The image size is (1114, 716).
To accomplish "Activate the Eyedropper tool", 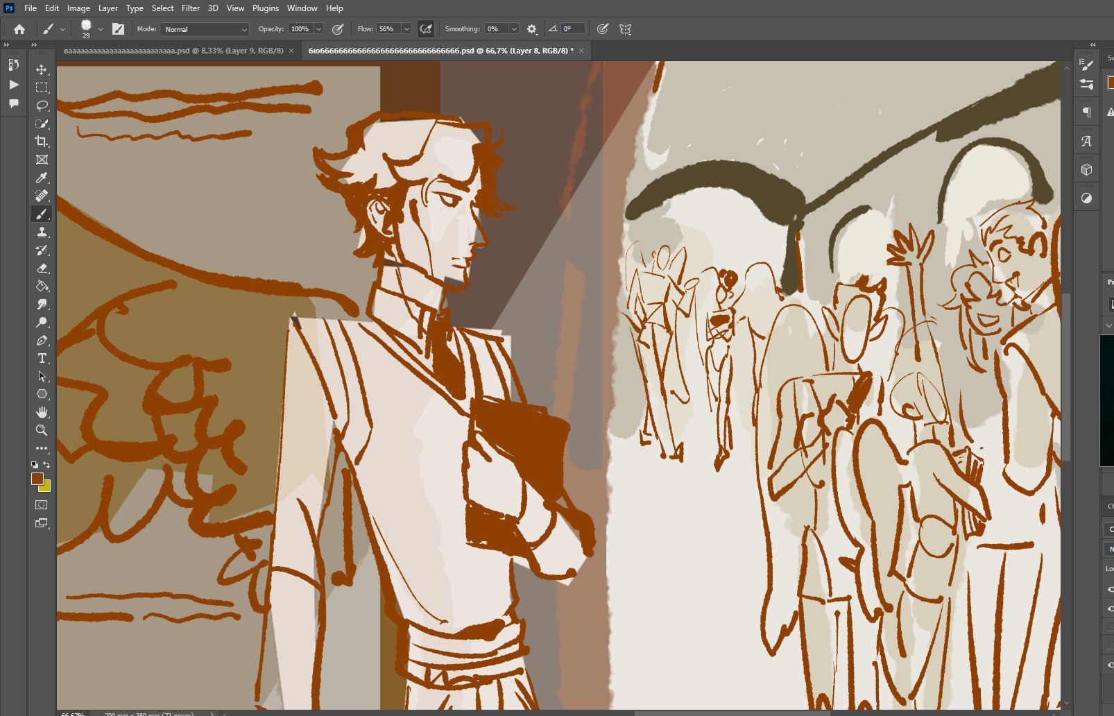I will [42, 178].
